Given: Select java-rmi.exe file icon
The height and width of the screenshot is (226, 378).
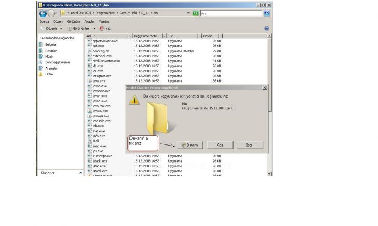Looking at the screenshot, I should pyautogui.click(x=90, y=106).
